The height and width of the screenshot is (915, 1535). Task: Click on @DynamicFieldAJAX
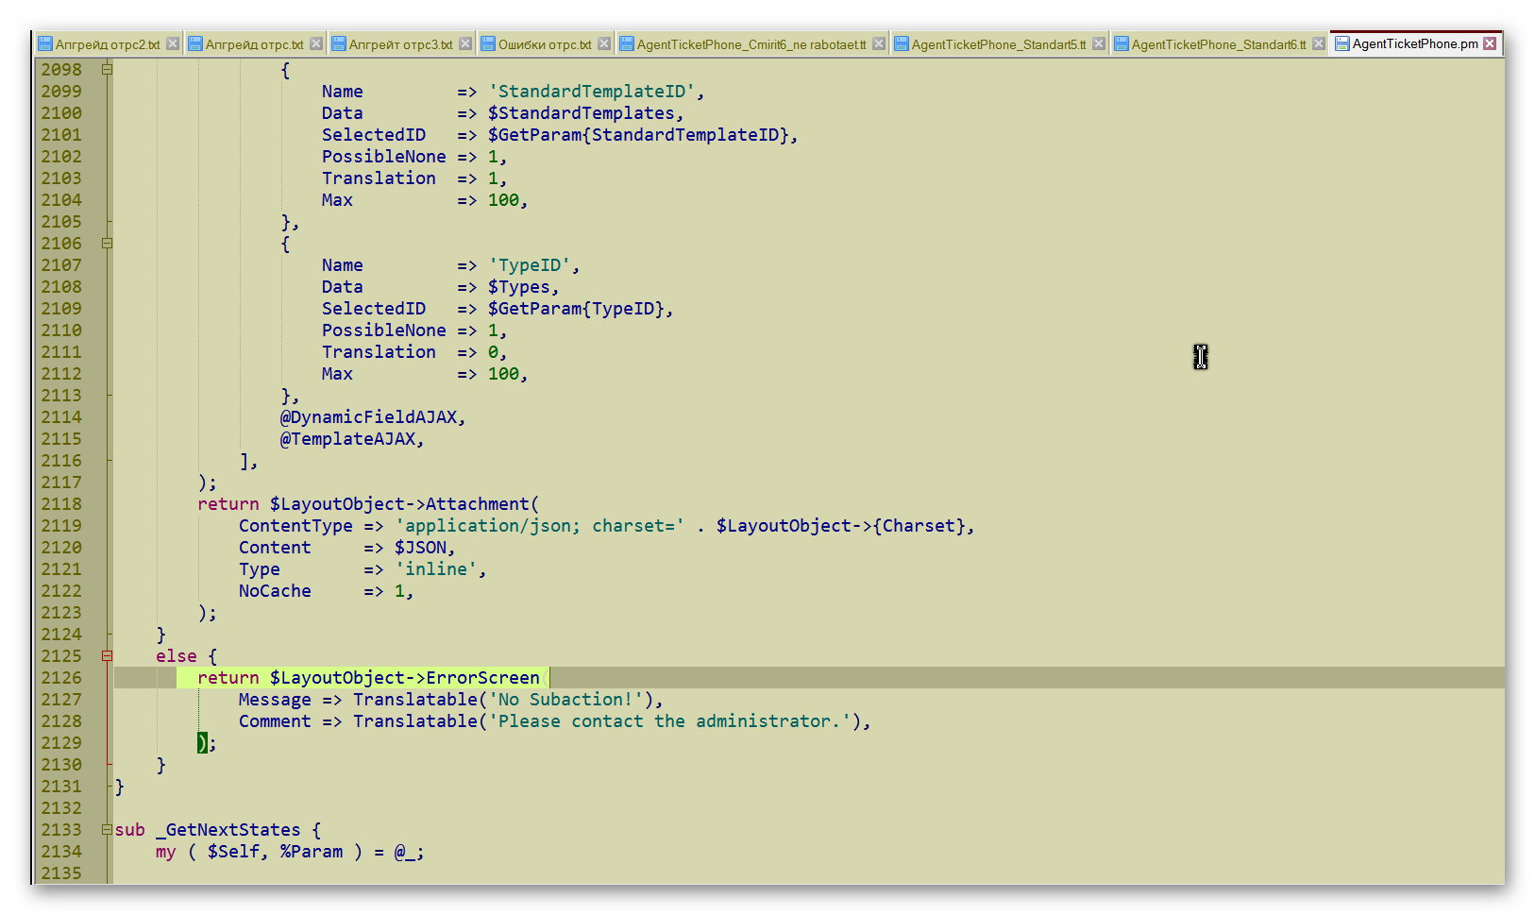tap(369, 416)
